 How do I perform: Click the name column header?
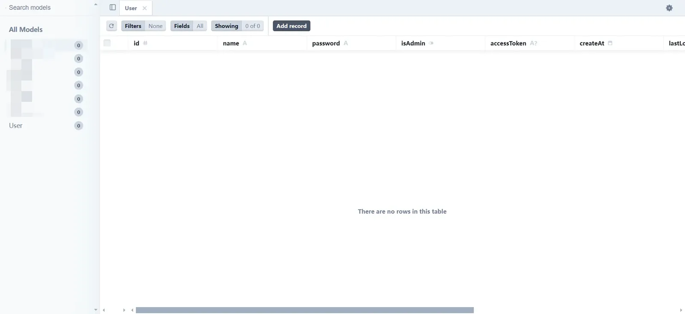(x=231, y=43)
